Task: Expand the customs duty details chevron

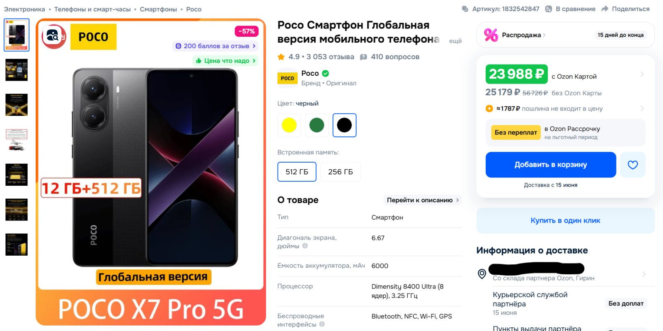Action: (x=642, y=108)
